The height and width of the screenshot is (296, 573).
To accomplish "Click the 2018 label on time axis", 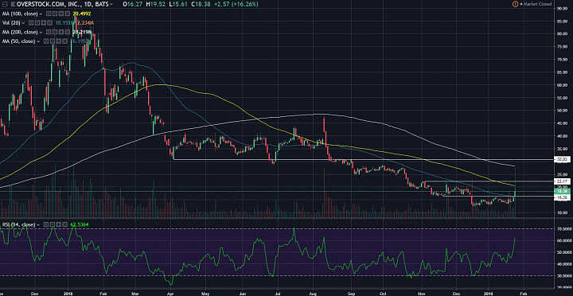I will coord(68,293).
